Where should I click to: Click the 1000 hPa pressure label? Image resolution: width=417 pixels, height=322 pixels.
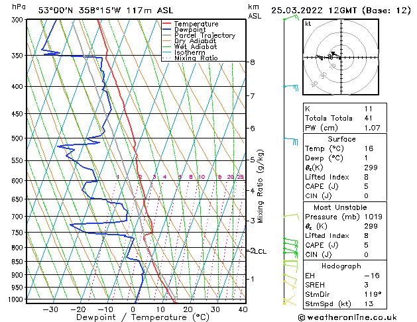point(17,299)
